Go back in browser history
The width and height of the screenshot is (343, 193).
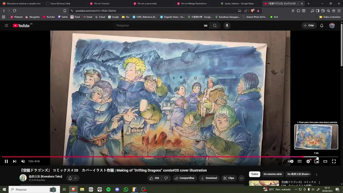click(4, 11)
